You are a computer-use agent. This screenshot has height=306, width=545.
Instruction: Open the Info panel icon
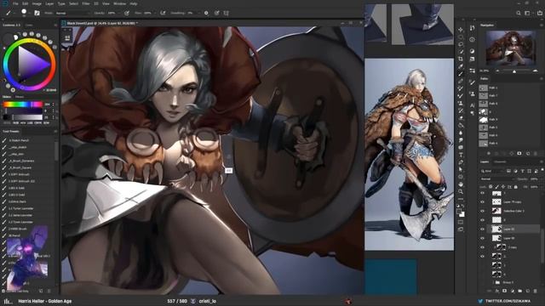click(x=472, y=40)
